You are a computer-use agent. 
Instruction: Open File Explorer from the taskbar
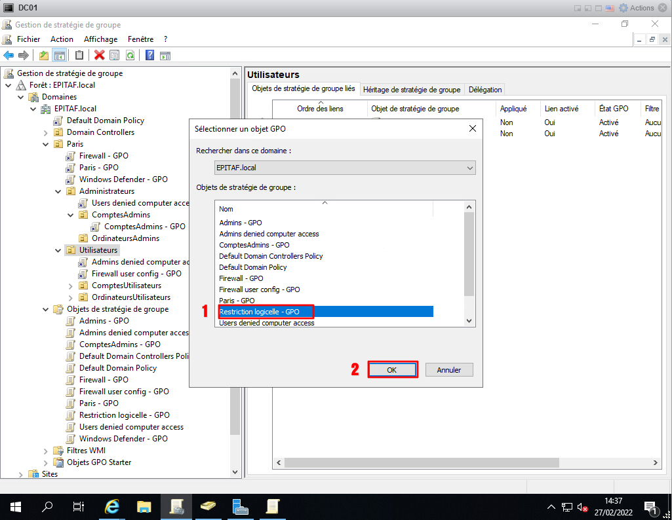point(144,506)
